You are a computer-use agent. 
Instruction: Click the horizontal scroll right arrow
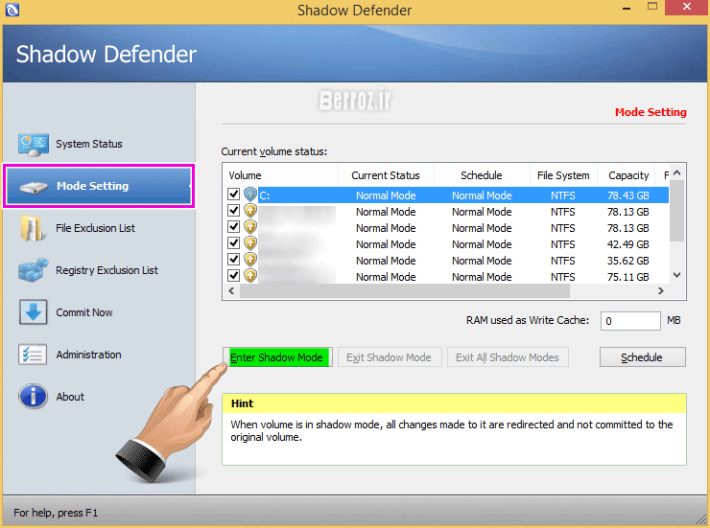pos(661,290)
